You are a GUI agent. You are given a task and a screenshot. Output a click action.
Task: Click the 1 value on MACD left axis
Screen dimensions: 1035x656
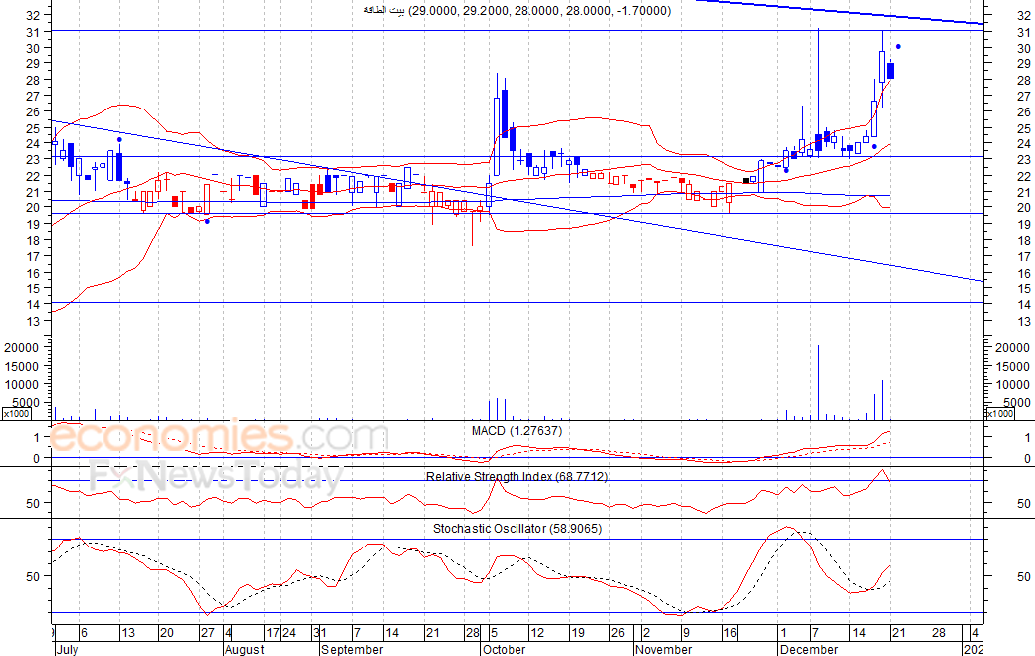[x=37, y=438]
